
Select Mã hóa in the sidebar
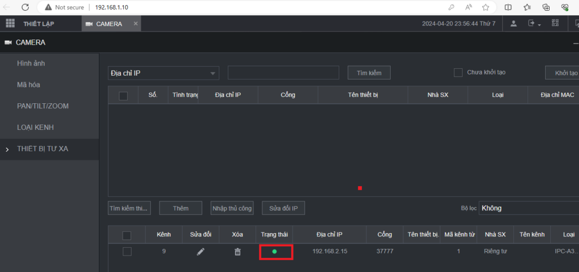28,85
